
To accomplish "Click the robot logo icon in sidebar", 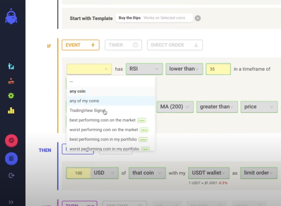I will click(11, 16).
